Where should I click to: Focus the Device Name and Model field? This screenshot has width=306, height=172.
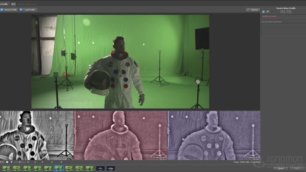284,25
